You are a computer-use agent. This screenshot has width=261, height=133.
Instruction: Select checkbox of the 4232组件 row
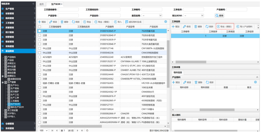(x=40, y=57)
